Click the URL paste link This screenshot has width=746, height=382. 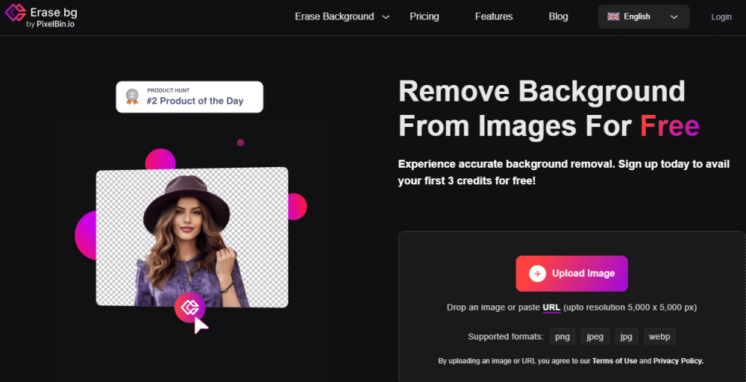(x=551, y=307)
